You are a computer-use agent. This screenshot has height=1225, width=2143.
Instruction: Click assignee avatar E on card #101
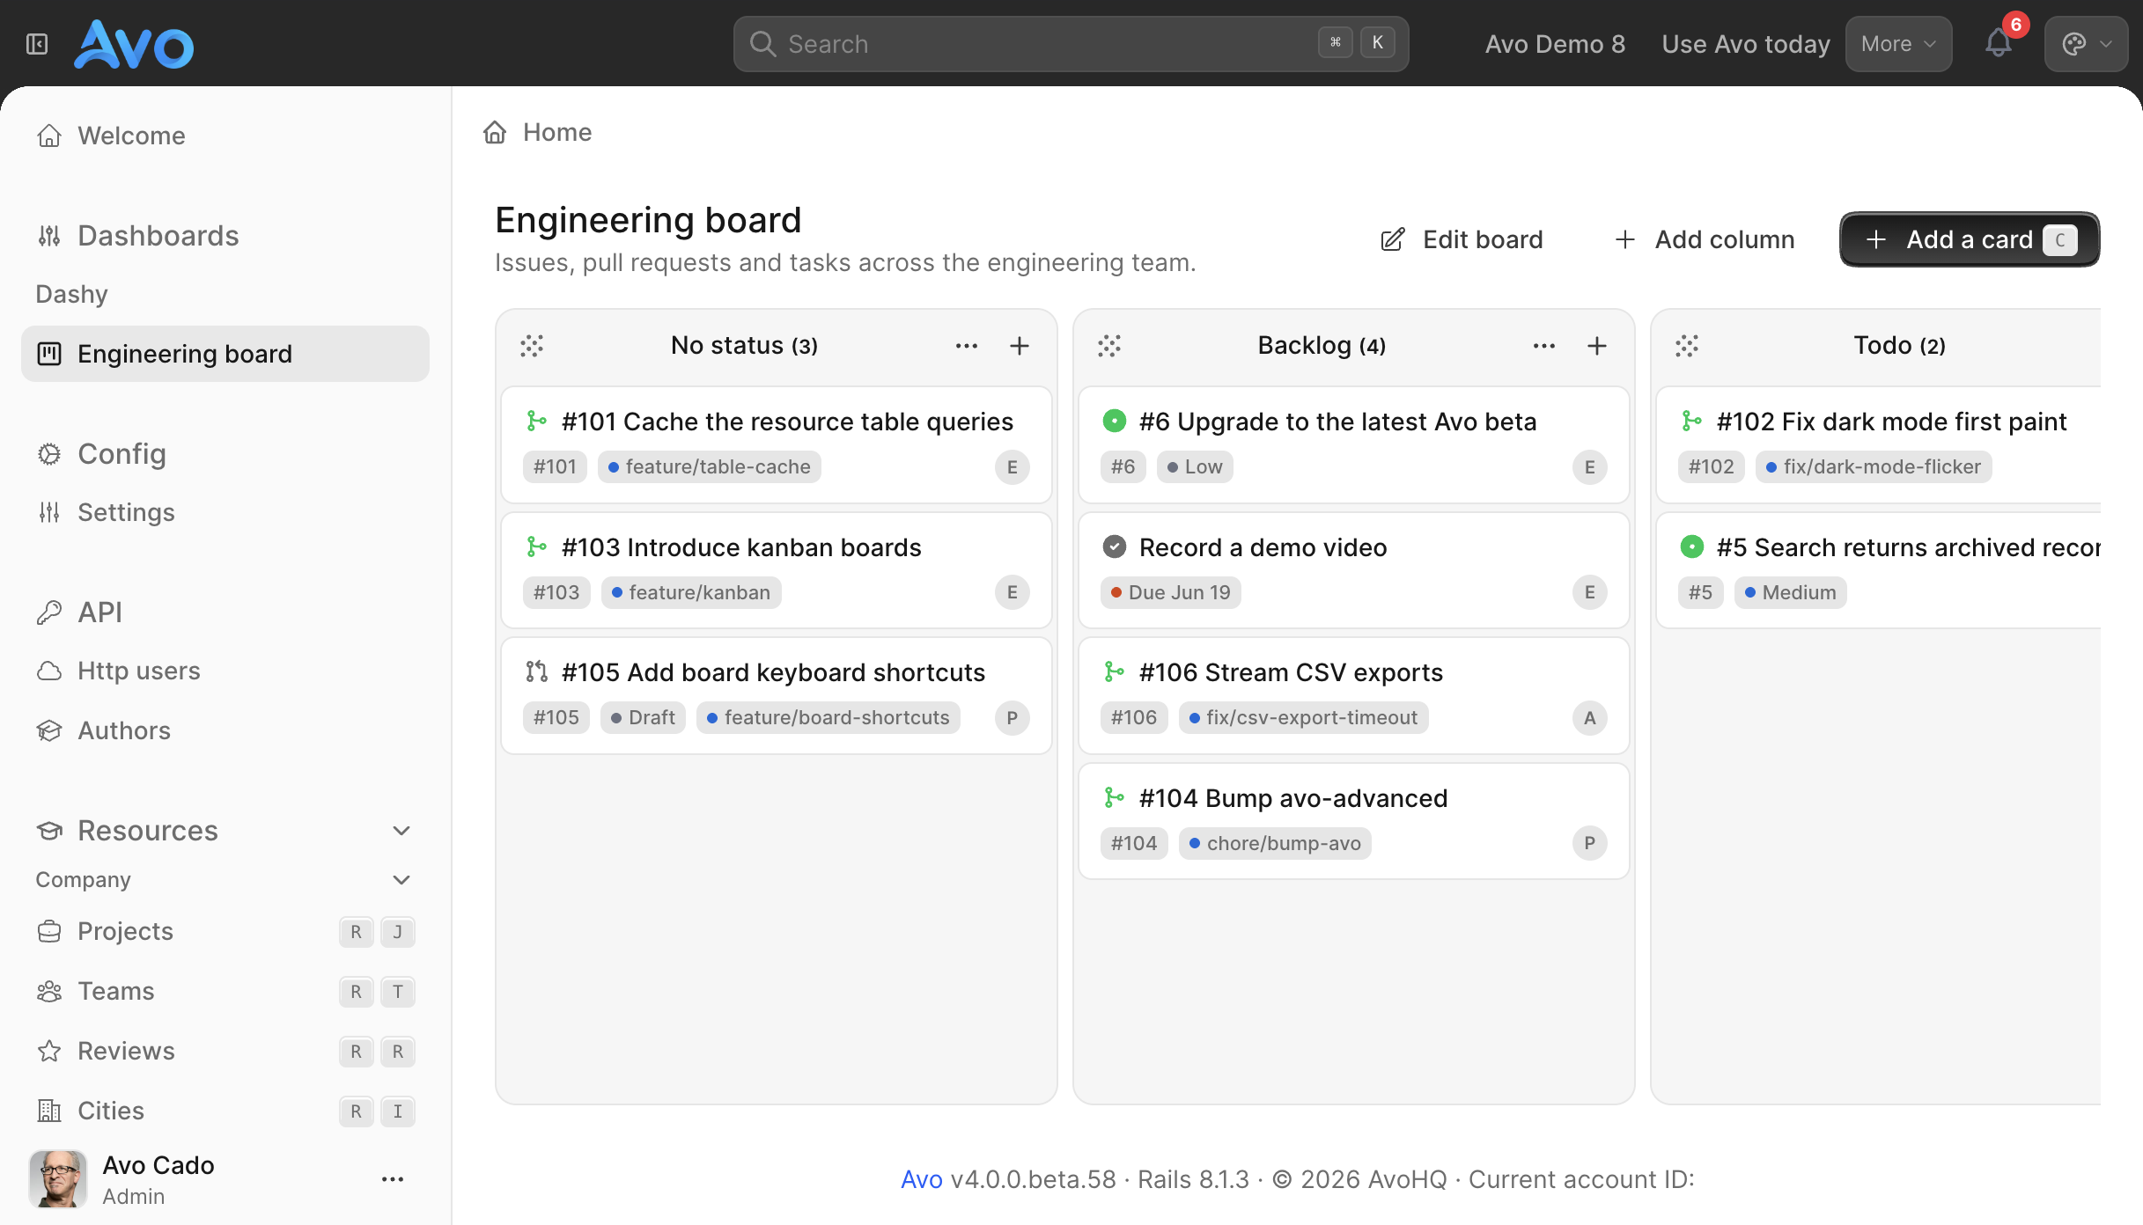click(1013, 467)
